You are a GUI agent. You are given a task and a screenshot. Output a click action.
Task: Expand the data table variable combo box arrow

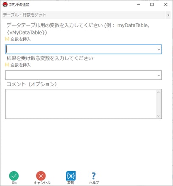(x=159, y=49)
